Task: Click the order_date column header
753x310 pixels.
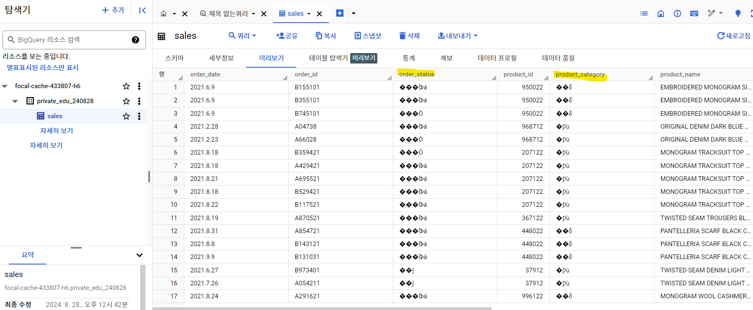Action: [x=205, y=74]
